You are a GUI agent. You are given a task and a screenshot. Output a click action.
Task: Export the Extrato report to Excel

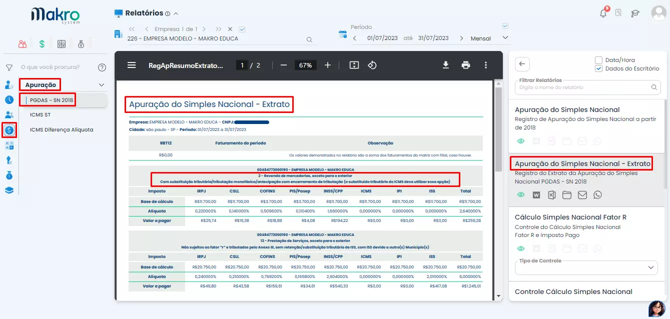(551, 195)
